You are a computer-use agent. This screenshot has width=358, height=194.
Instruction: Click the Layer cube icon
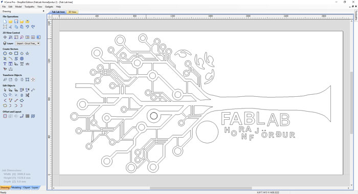pyautogui.click(x=5, y=43)
